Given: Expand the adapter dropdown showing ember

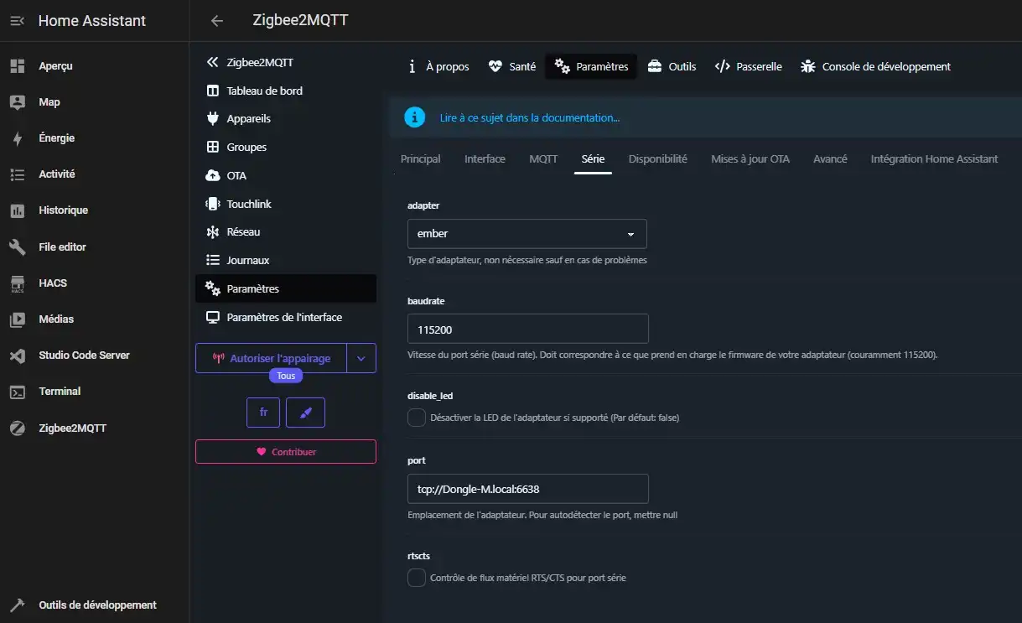Looking at the screenshot, I should [x=527, y=234].
